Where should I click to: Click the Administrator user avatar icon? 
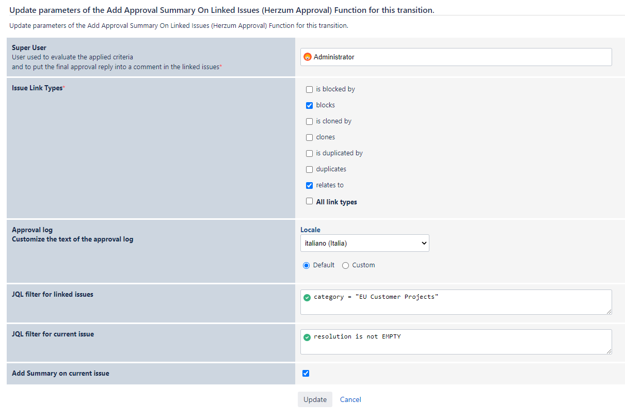(308, 57)
